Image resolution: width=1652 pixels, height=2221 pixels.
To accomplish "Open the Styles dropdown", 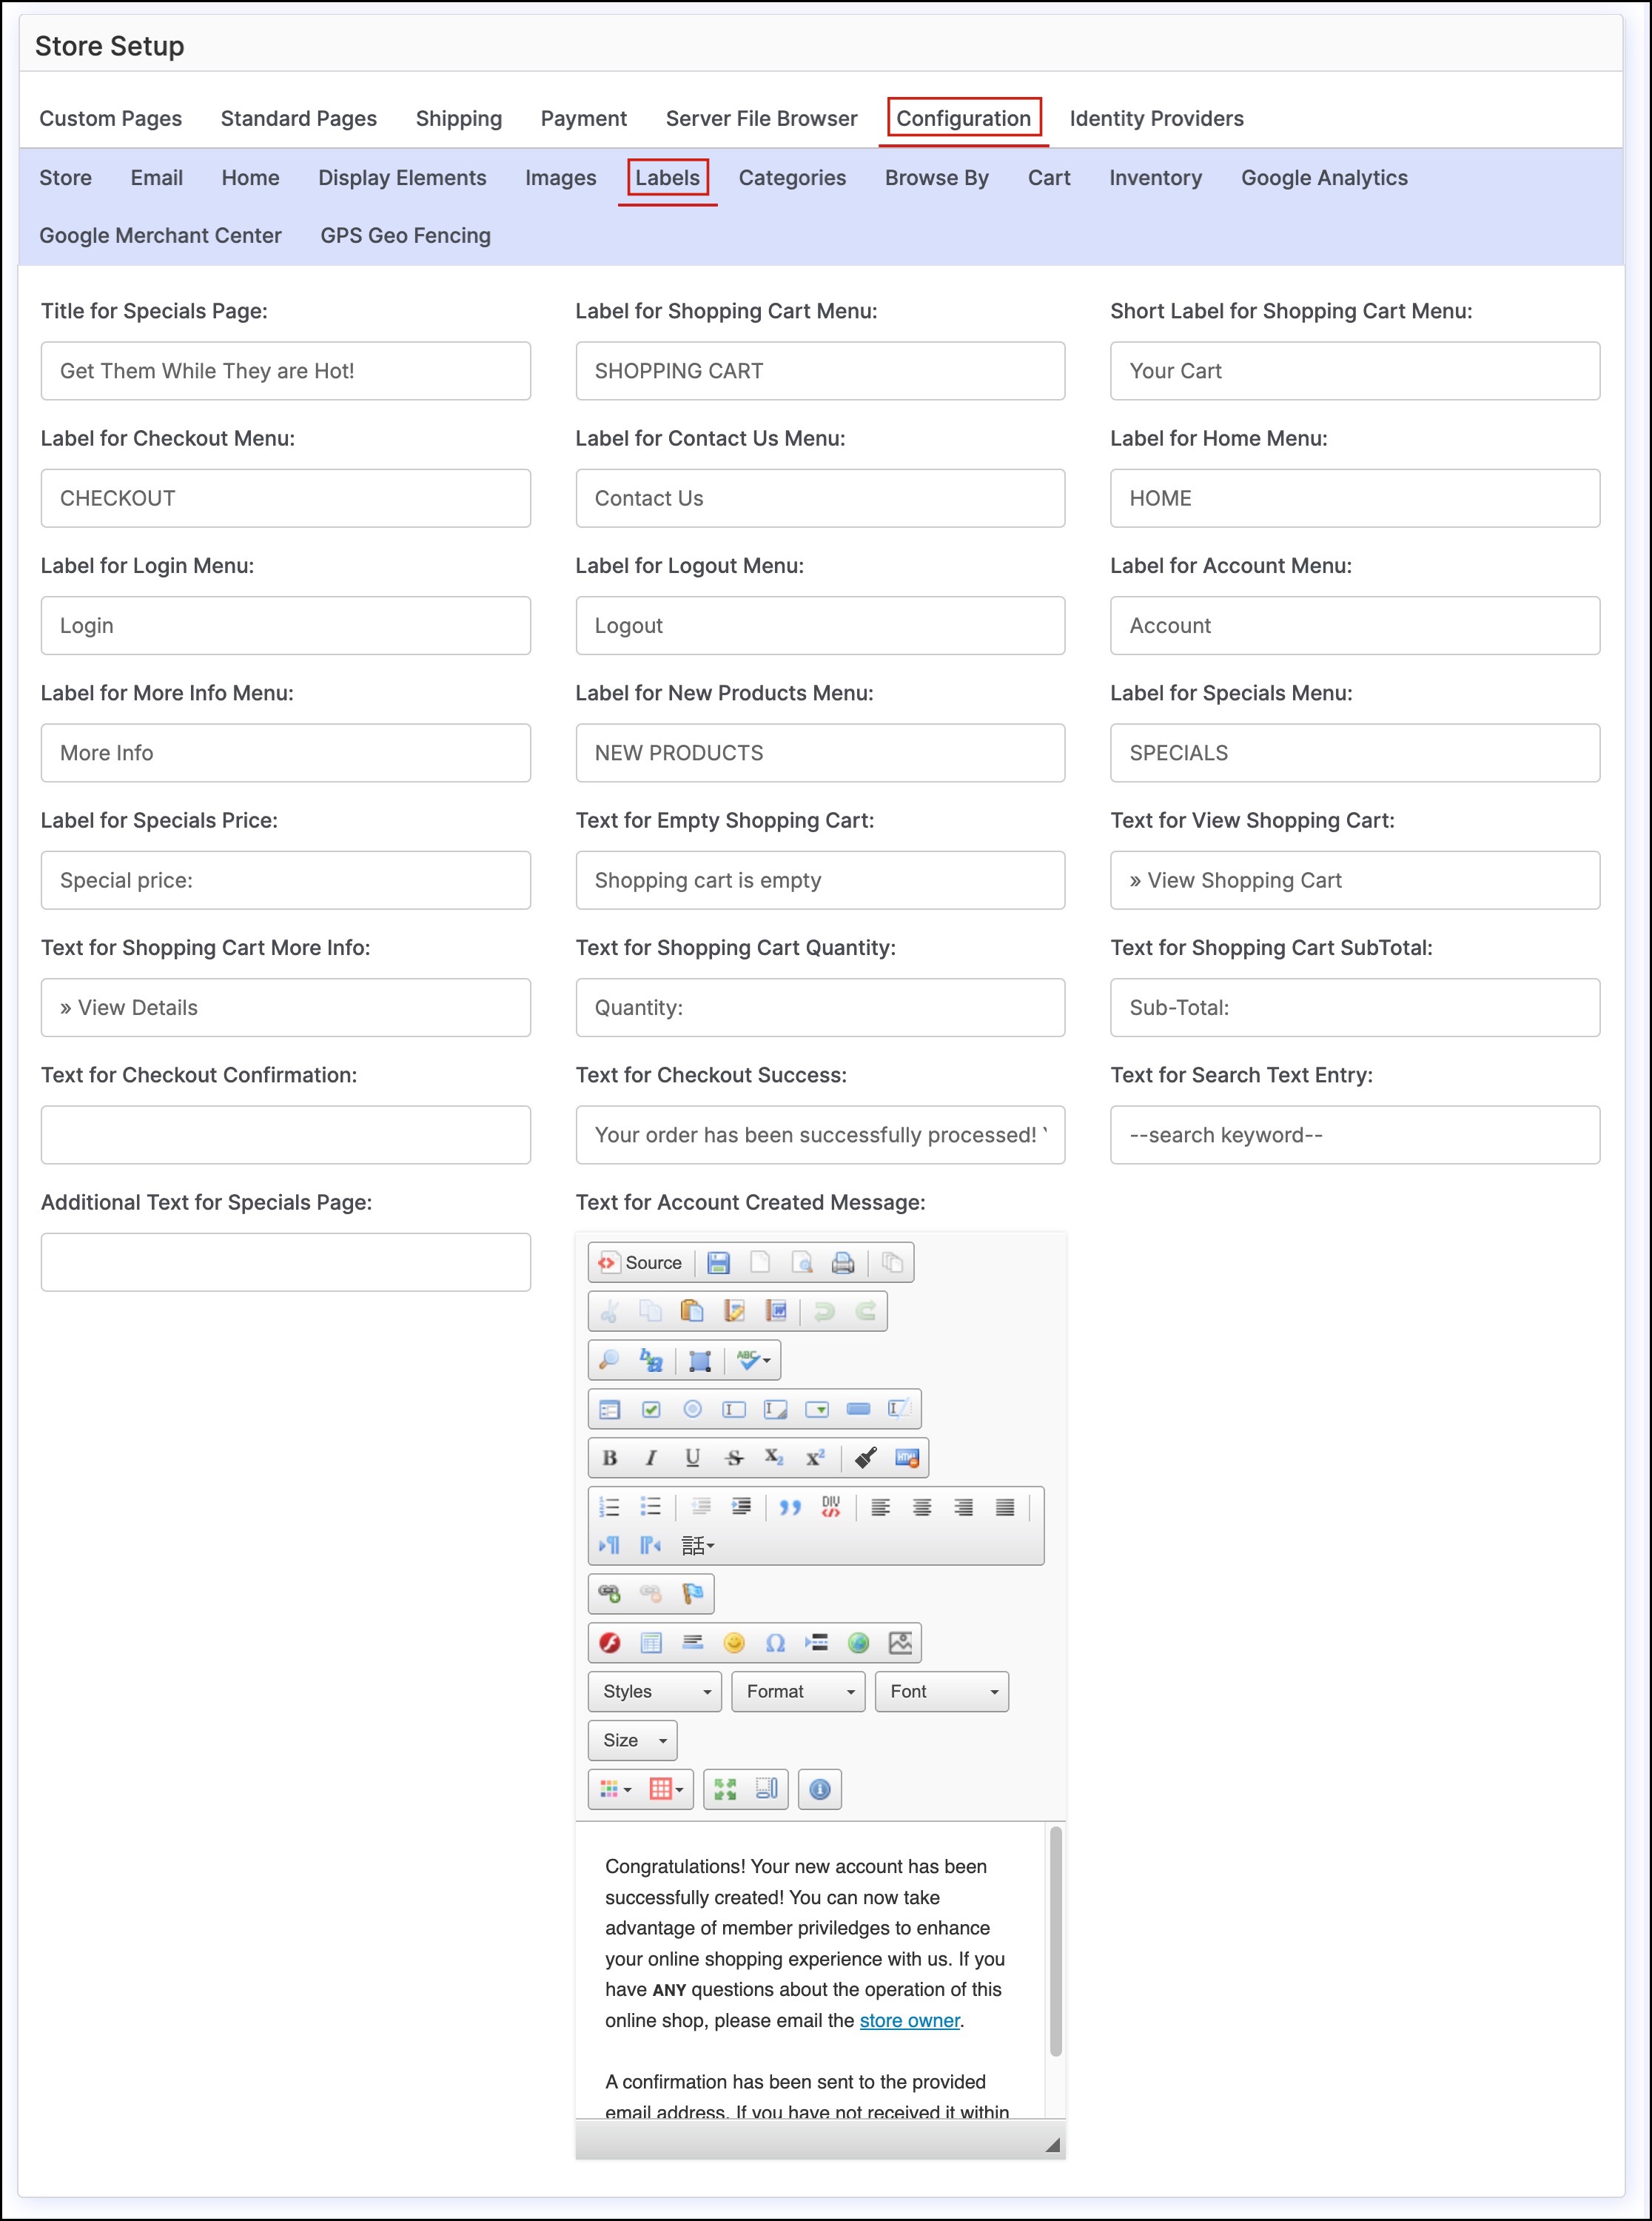I will point(655,1691).
